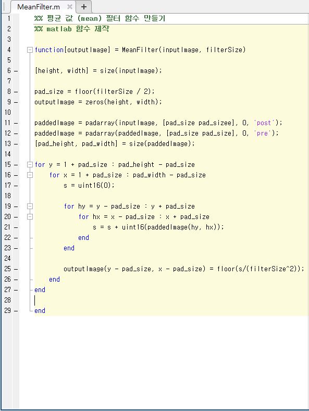Set breakpoint dash on line 6

click(16, 71)
